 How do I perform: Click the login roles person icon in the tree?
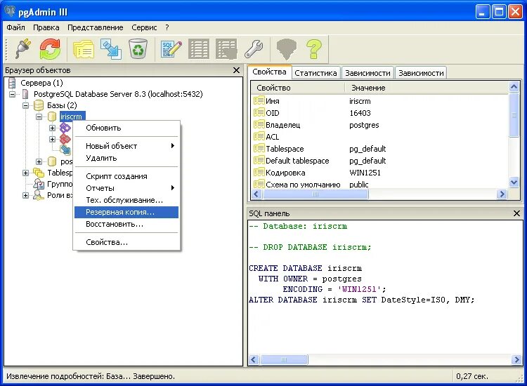coord(39,195)
